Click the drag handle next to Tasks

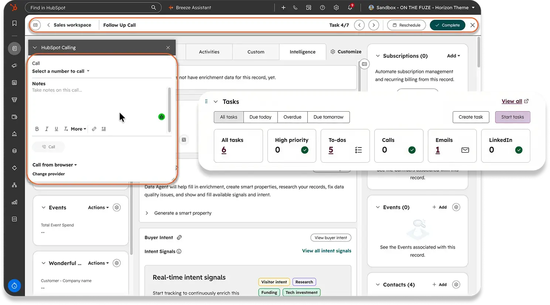pos(206,101)
